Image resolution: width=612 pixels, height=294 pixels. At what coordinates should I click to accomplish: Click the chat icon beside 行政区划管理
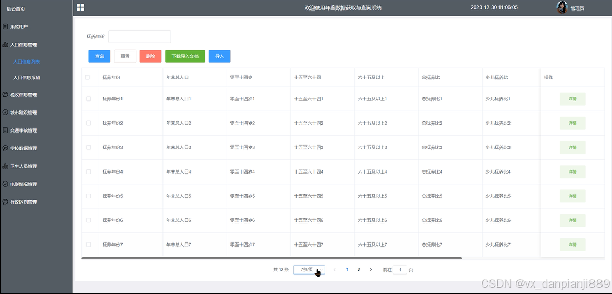tap(5, 202)
